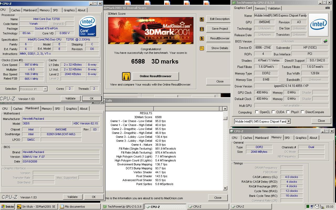Click the 2048 MBytes memory size field
336x210 pixels.
[259, 152]
